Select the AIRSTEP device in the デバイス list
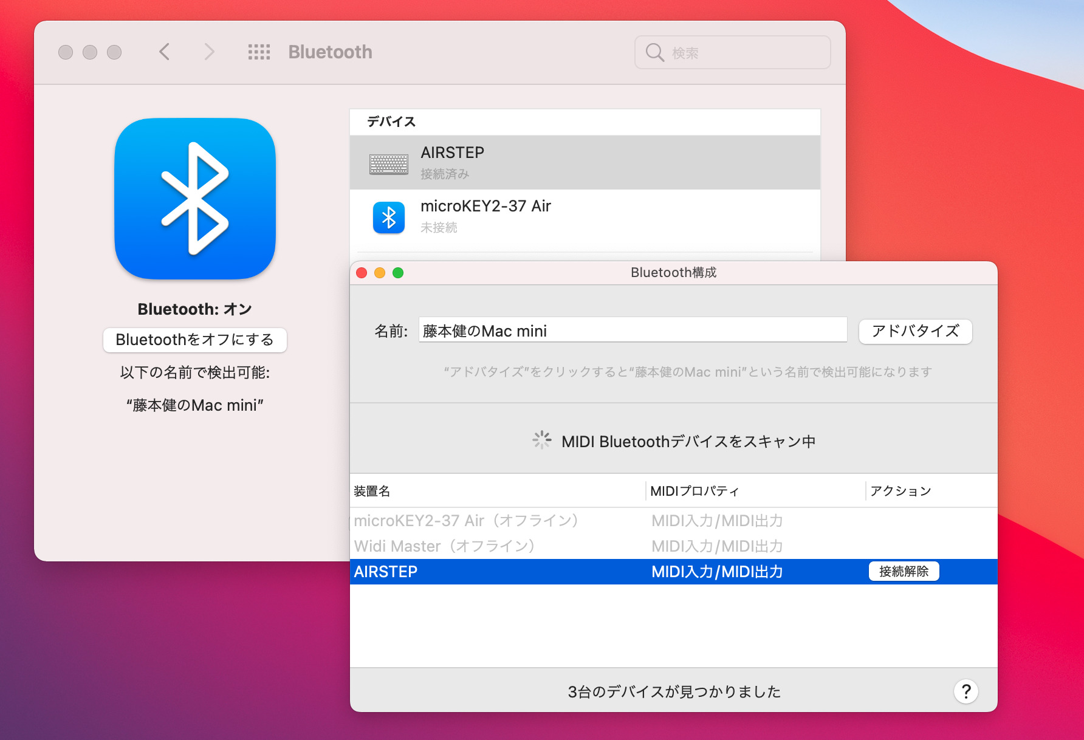The width and height of the screenshot is (1084, 740). (x=585, y=162)
